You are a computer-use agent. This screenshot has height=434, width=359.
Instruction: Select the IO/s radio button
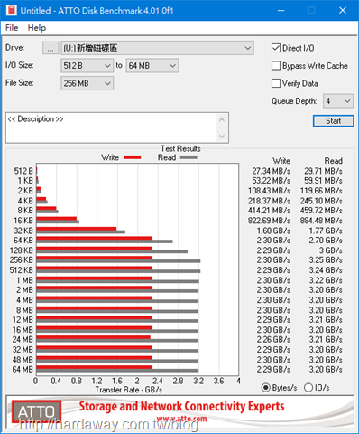[x=308, y=388]
